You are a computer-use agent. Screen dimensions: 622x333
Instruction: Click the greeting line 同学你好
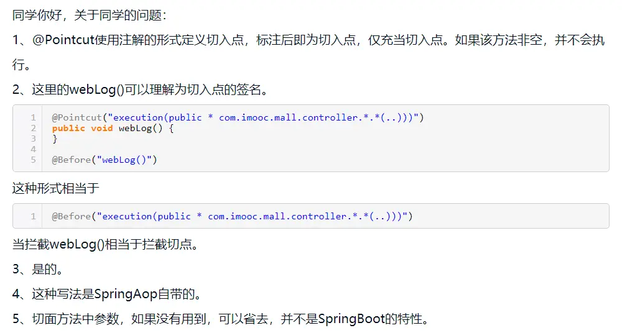tap(90, 14)
